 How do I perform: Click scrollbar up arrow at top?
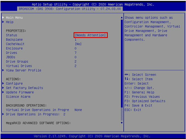(x=122, y=18)
